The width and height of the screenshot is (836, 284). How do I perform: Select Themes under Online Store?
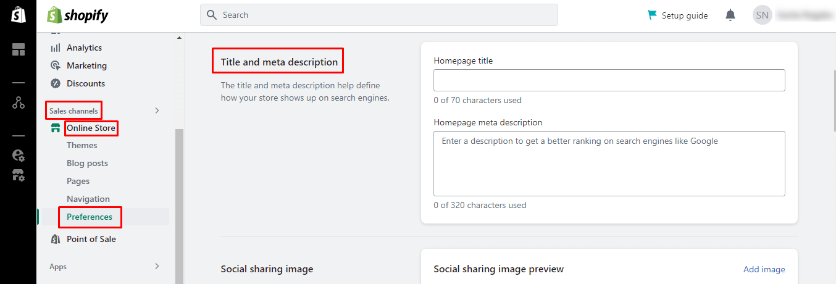pos(82,146)
